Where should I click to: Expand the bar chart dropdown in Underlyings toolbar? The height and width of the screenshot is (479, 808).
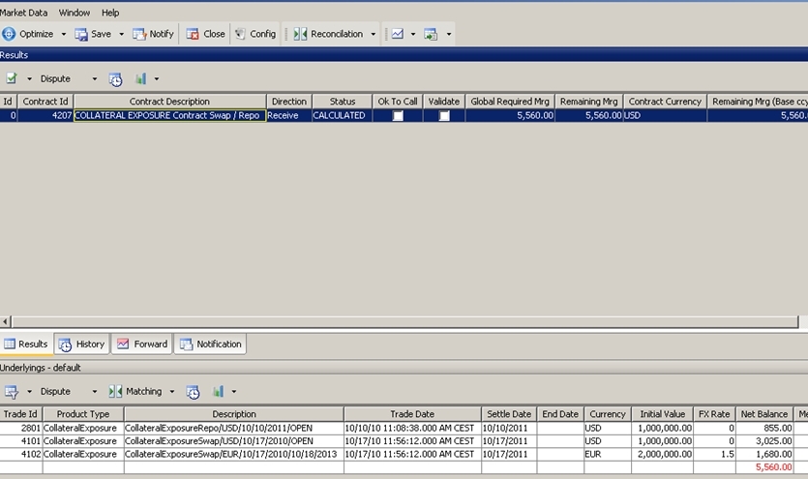pyautogui.click(x=234, y=392)
